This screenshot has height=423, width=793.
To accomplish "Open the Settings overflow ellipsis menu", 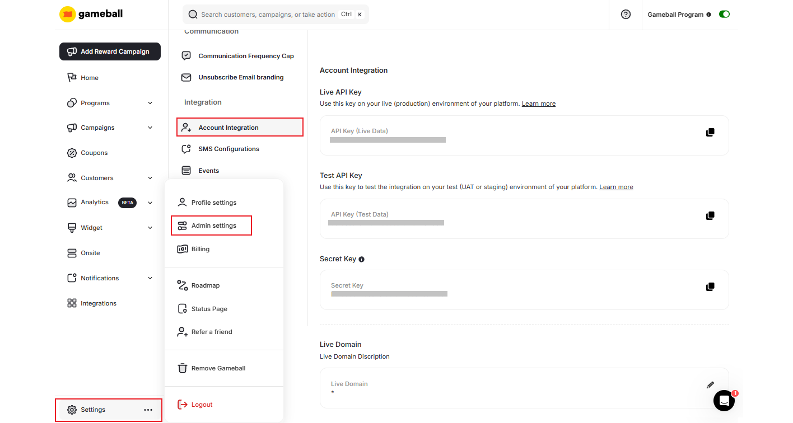I will (x=148, y=410).
